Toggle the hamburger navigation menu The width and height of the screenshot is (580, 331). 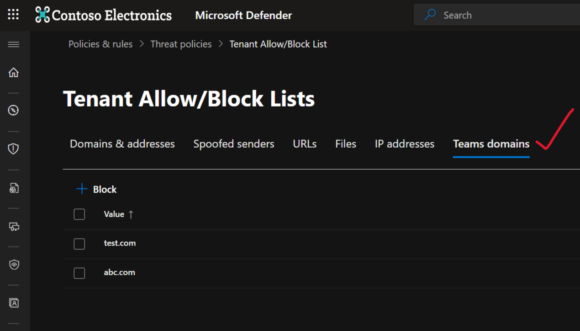(14, 44)
